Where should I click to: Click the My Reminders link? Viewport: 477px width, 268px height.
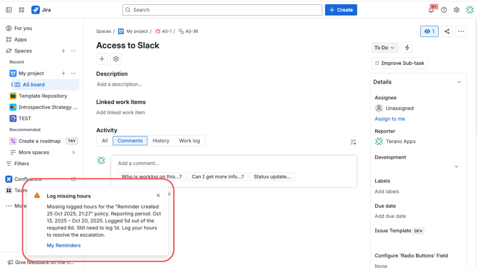pyautogui.click(x=64, y=245)
